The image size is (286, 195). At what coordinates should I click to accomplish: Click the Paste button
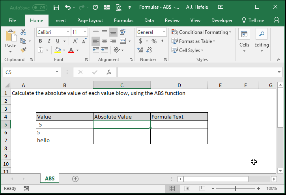click(11, 41)
